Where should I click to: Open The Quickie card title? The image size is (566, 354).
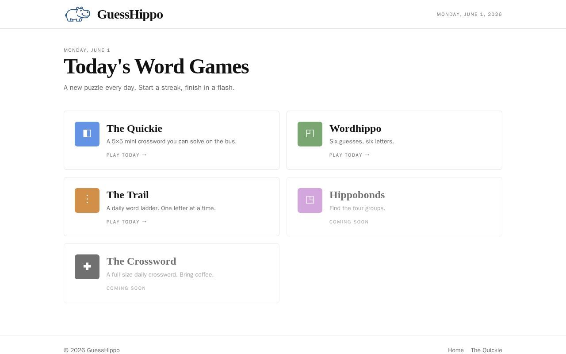click(x=134, y=128)
